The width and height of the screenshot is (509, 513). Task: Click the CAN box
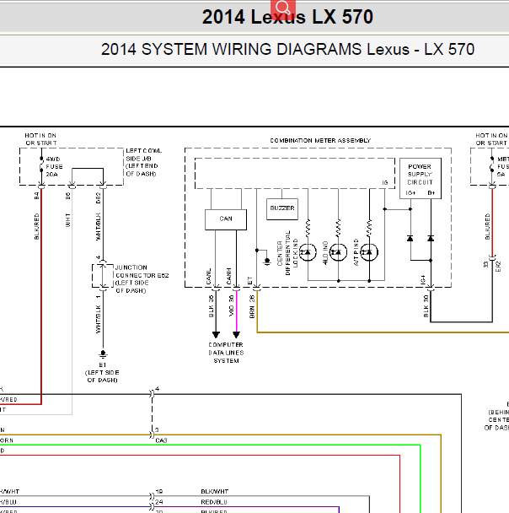(x=226, y=219)
